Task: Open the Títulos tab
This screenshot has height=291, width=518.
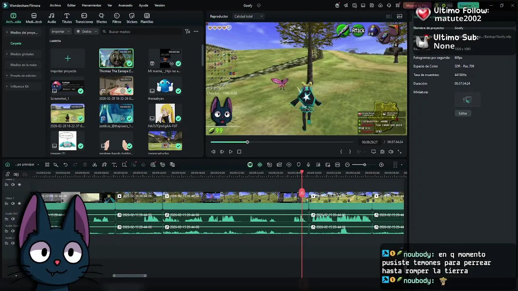Action: click(x=67, y=18)
